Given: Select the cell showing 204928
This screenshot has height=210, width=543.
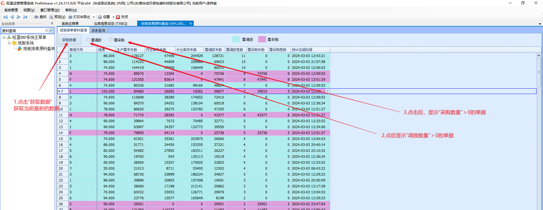Looking at the screenshot, I should [x=189, y=56].
